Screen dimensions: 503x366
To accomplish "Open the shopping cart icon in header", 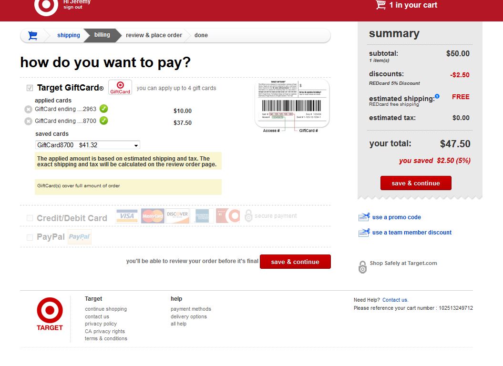I will point(380,5).
